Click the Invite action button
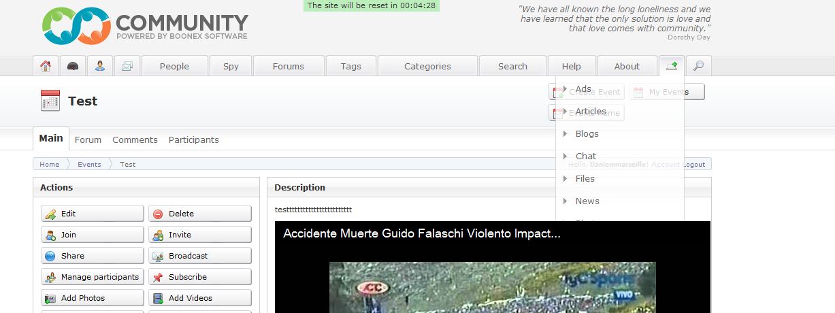Viewport: 835px width, 313px height. (200, 235)
